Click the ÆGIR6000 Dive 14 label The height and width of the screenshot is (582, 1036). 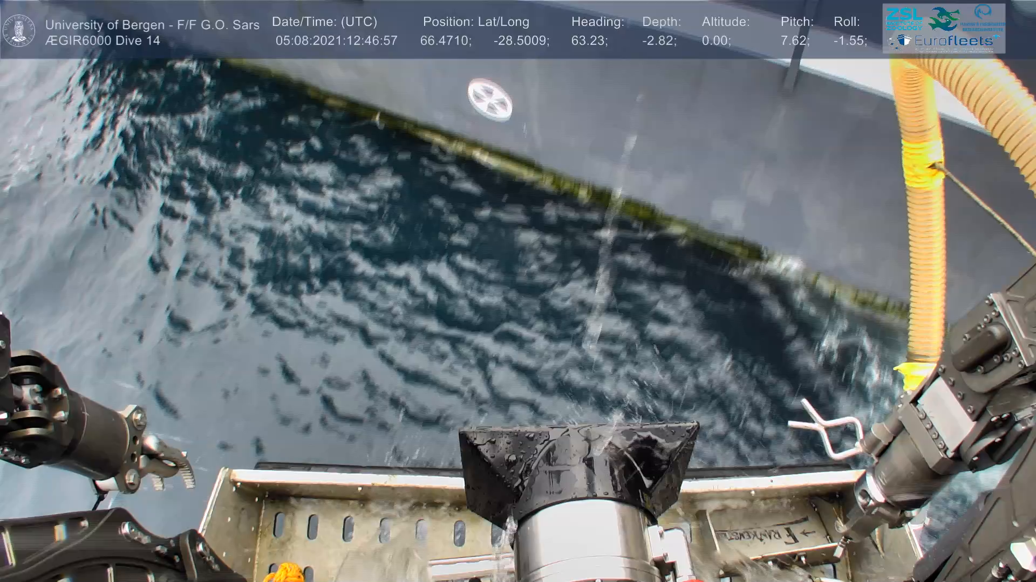[x=103, y=40]
